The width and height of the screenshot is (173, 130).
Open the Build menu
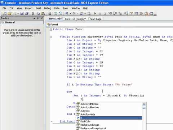(x=38, y=8)
